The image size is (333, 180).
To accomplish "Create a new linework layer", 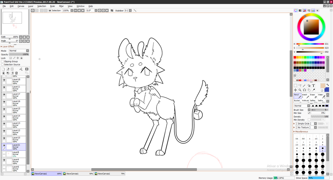I will [x=8, y=69].
